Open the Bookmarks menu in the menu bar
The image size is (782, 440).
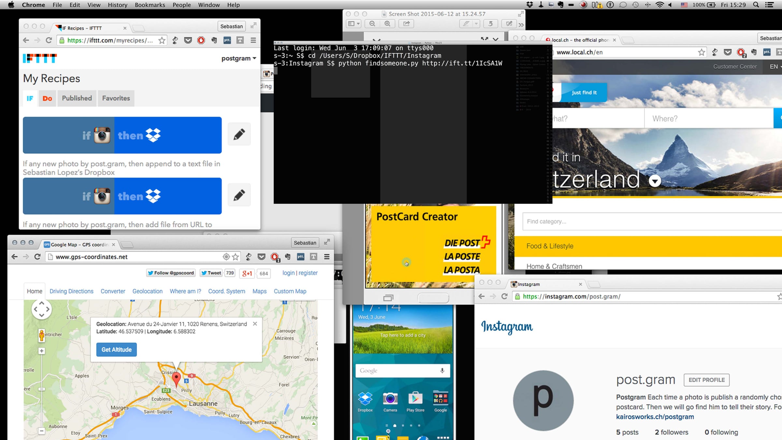(x=150, y=5)
